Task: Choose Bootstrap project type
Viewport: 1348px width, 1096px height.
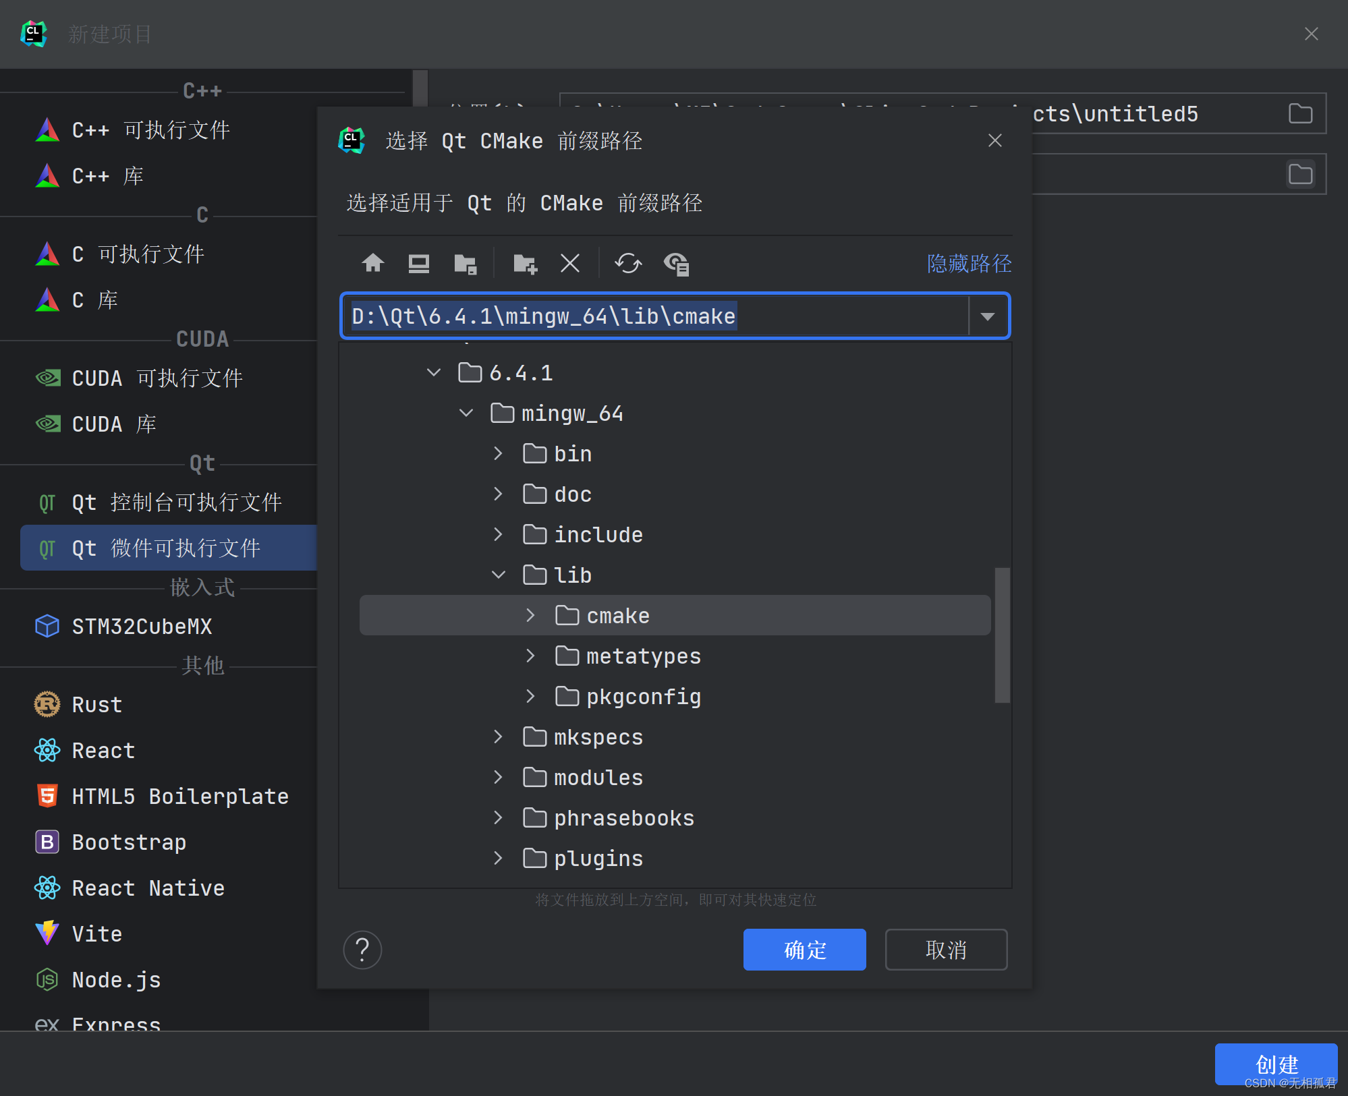Action: coord(169,842)
